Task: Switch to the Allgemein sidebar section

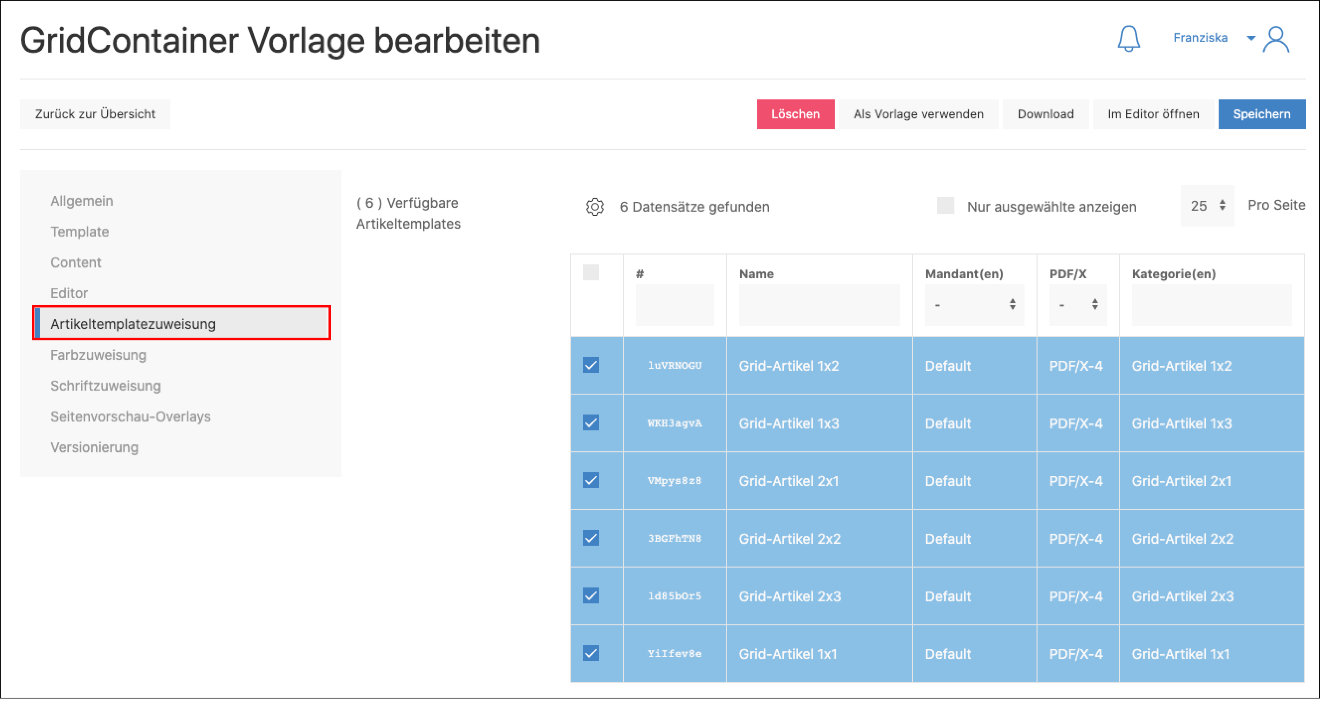Action: point(82,201)
